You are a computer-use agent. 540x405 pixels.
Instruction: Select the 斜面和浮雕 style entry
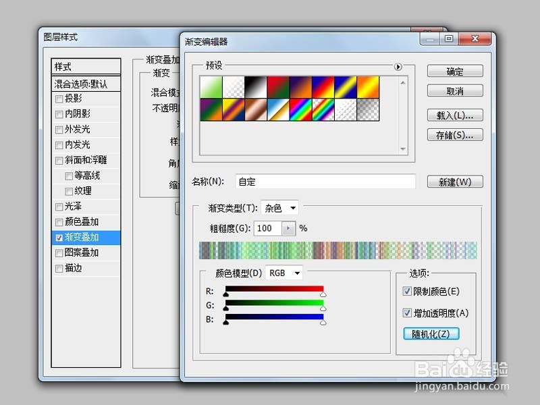point(80,160)
